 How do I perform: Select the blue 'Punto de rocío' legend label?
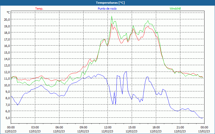point(107,9)
